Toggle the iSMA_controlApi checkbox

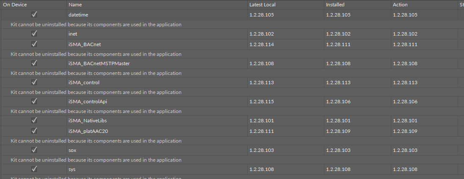click(x=34, y=101)
